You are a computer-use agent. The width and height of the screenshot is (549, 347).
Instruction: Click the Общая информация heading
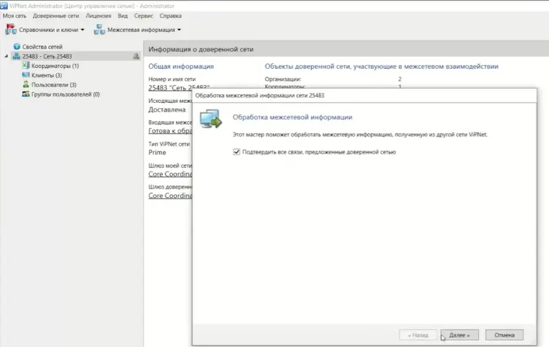tap(181, 66)
